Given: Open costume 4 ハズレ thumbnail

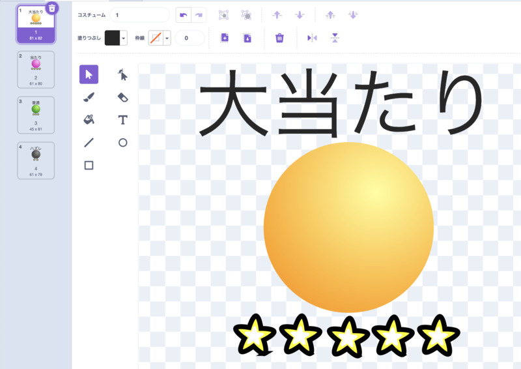Looking at the screenshot, I should 36,160.
